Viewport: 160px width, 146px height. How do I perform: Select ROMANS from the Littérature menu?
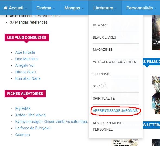click(x=100, y=25)
